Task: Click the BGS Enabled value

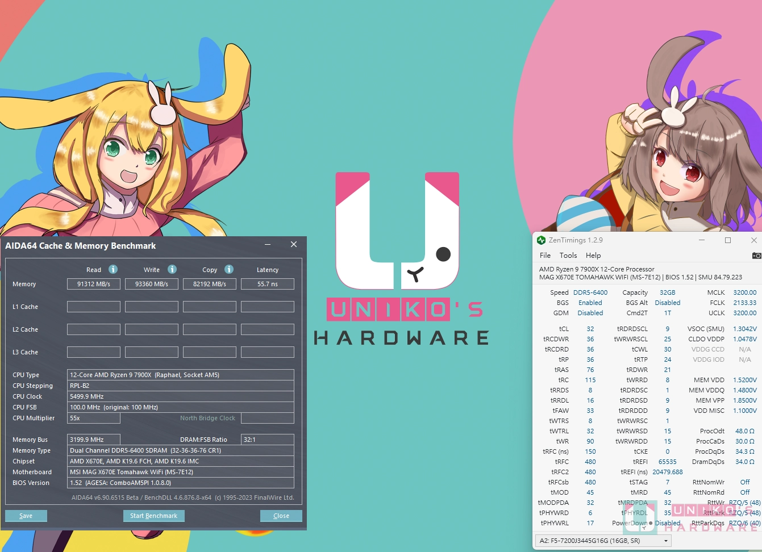Action: click(590, 303)
